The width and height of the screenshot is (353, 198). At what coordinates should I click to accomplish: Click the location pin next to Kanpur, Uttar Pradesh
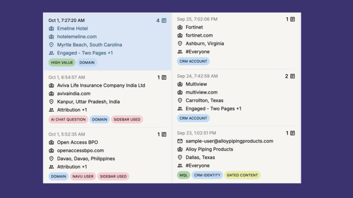point(51,102)
